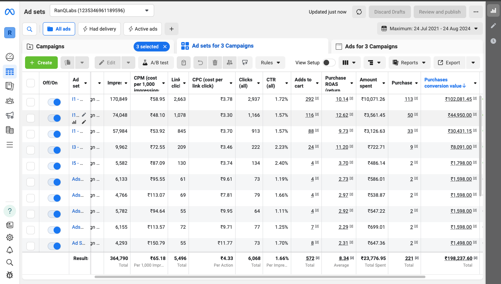Toggle off the first ad set switch
This screenshot has height=284, width=501.
(54, 102)
